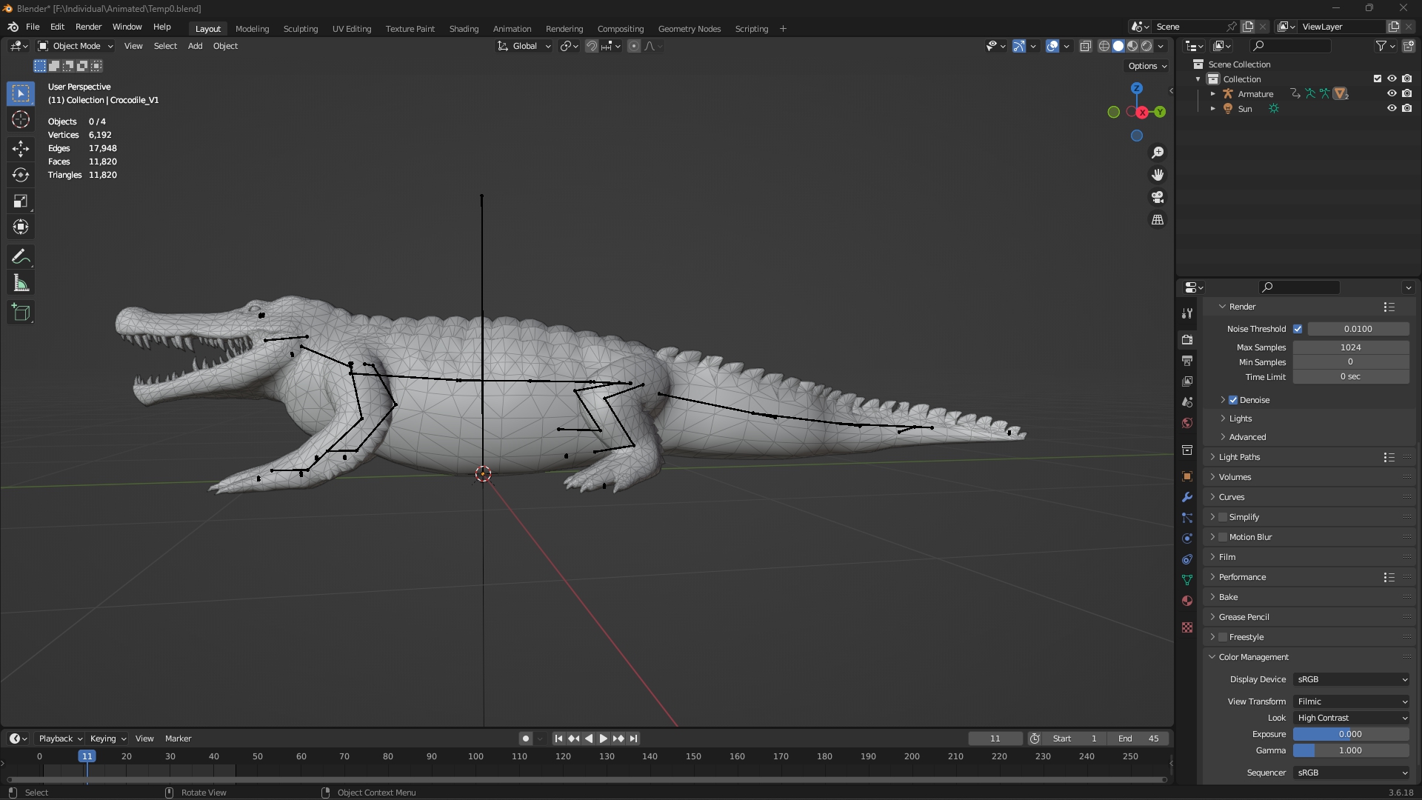
Task: Switch to the Sculpting workspace tab
Action: coord(301,29)
